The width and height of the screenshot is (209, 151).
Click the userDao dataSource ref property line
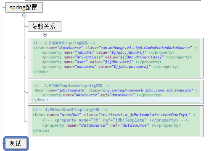tap(111, 125)
